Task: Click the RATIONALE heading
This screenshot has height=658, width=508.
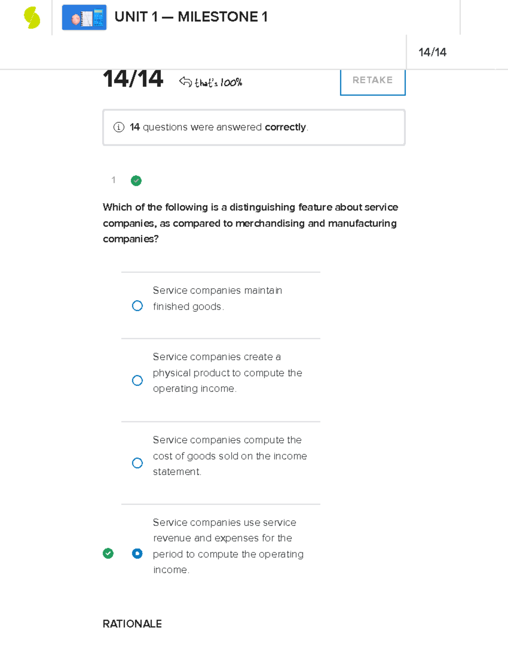Action: (132, 624)
